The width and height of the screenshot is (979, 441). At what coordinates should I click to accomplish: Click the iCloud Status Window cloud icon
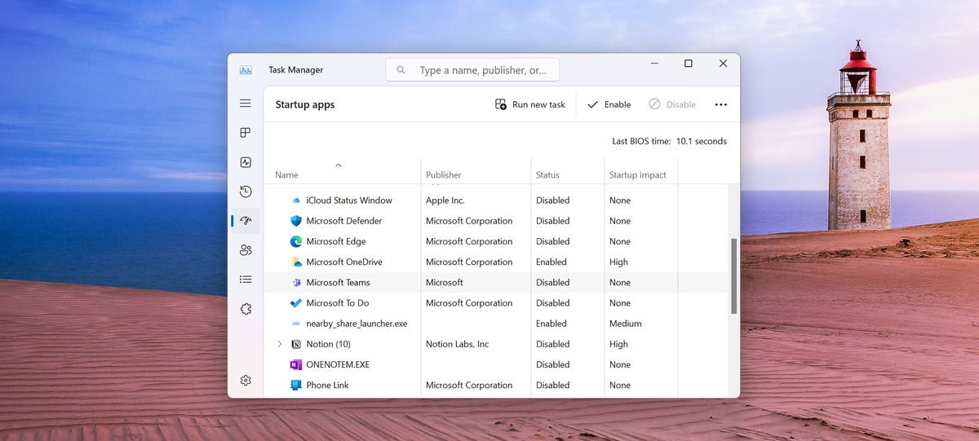pyautogui.click(x=296, y=201)
